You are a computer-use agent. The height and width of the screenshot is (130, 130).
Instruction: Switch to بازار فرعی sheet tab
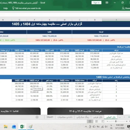[x=98, y=117]
